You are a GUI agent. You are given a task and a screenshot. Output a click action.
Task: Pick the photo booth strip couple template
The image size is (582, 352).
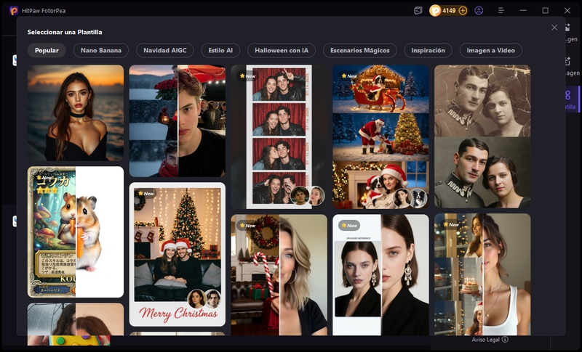(279, 137)
